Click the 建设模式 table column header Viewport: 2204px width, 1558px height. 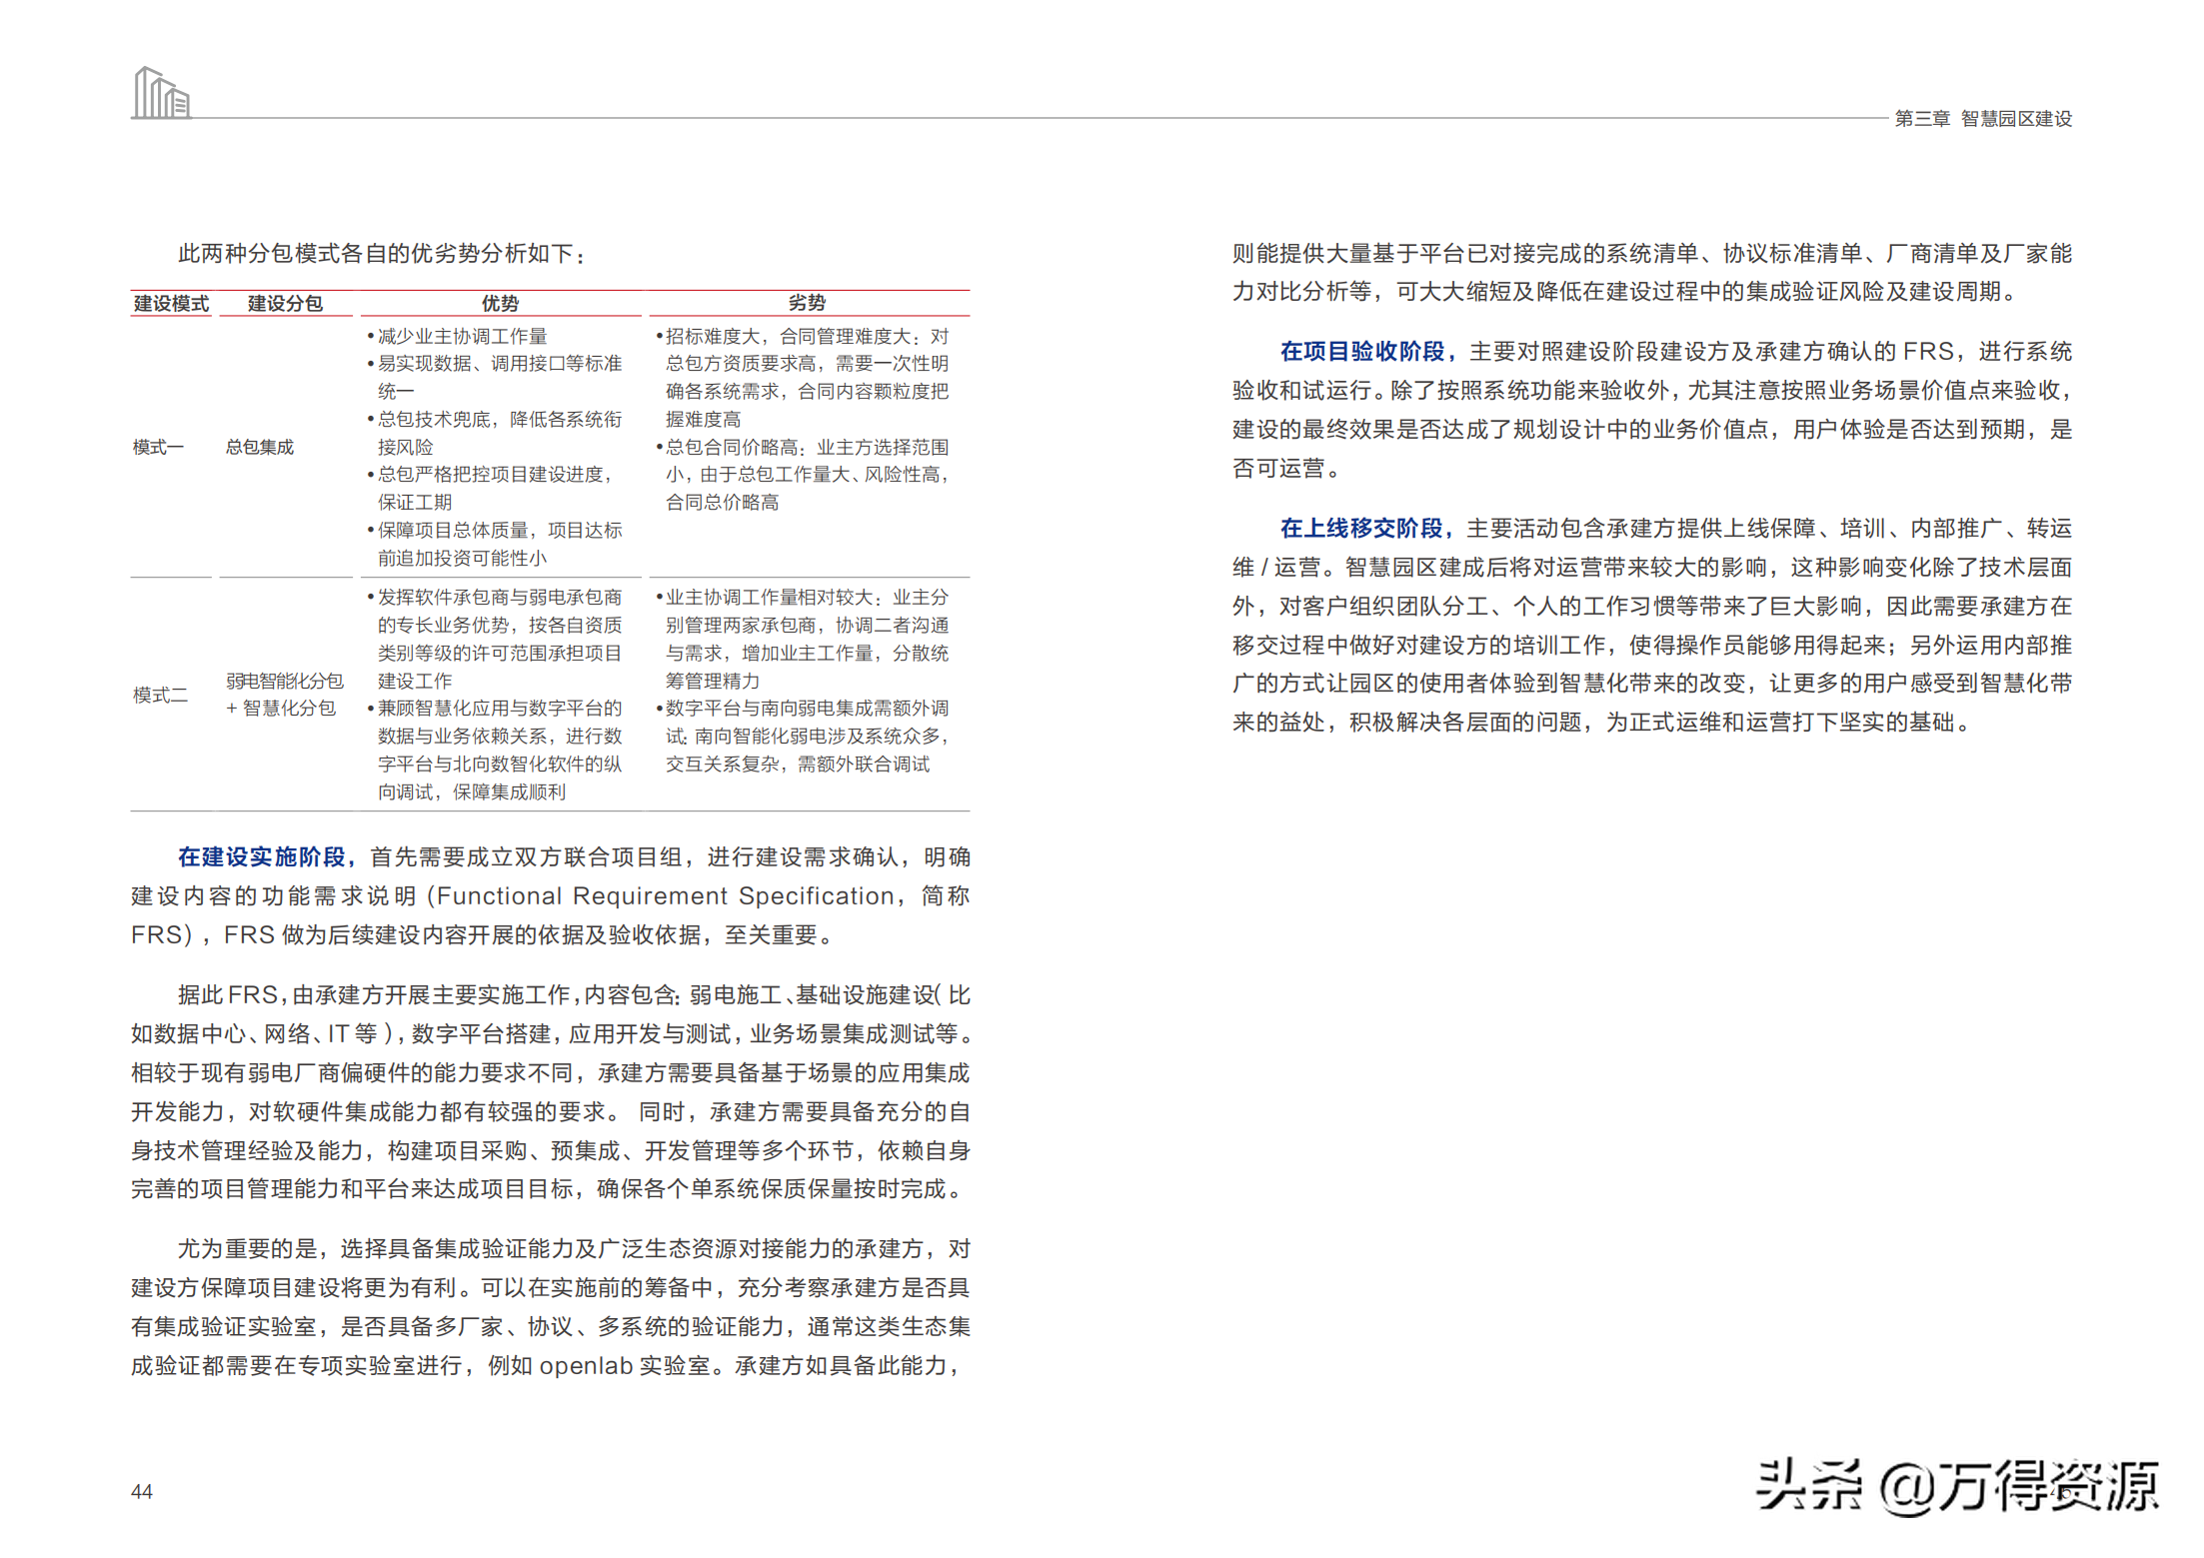[171, 303]
